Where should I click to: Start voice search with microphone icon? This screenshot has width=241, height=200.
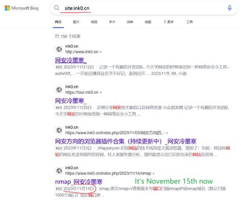[230, 8]
